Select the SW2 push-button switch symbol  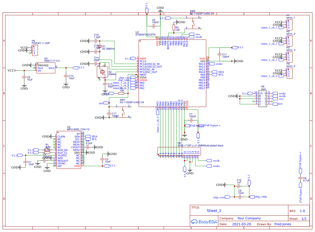(193, 23)
